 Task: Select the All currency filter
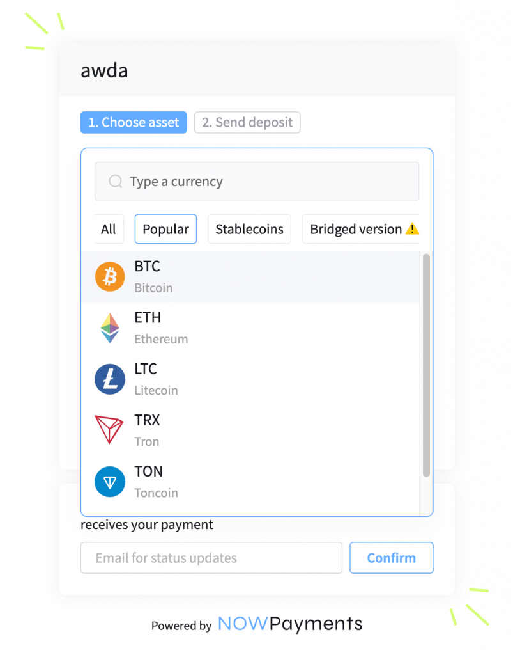(109, 229)
